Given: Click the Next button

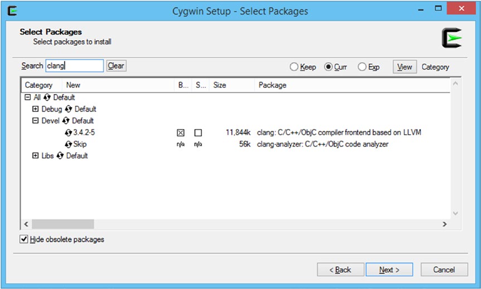Looking at the screenshot, I should pyautogui.click(x=389, y=270).
